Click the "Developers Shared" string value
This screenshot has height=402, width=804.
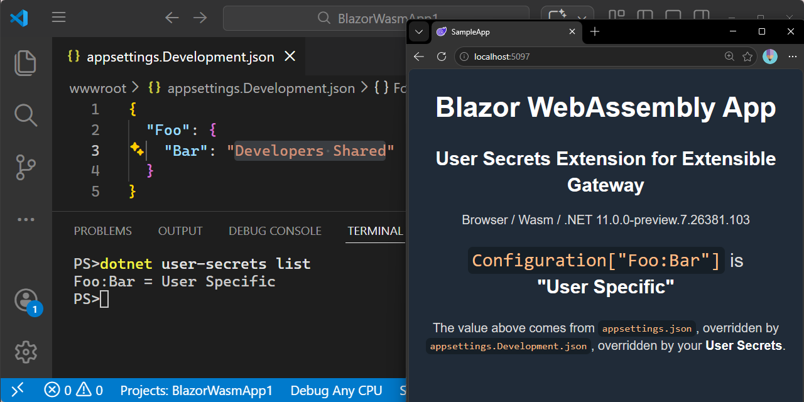[x=311, y=151]
